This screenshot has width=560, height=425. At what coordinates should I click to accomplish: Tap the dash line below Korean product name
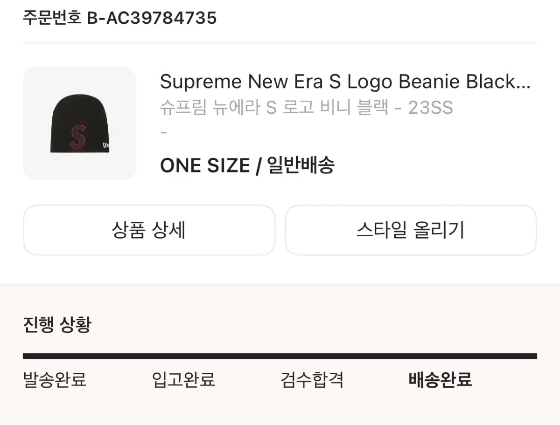[x=163, y=132]
